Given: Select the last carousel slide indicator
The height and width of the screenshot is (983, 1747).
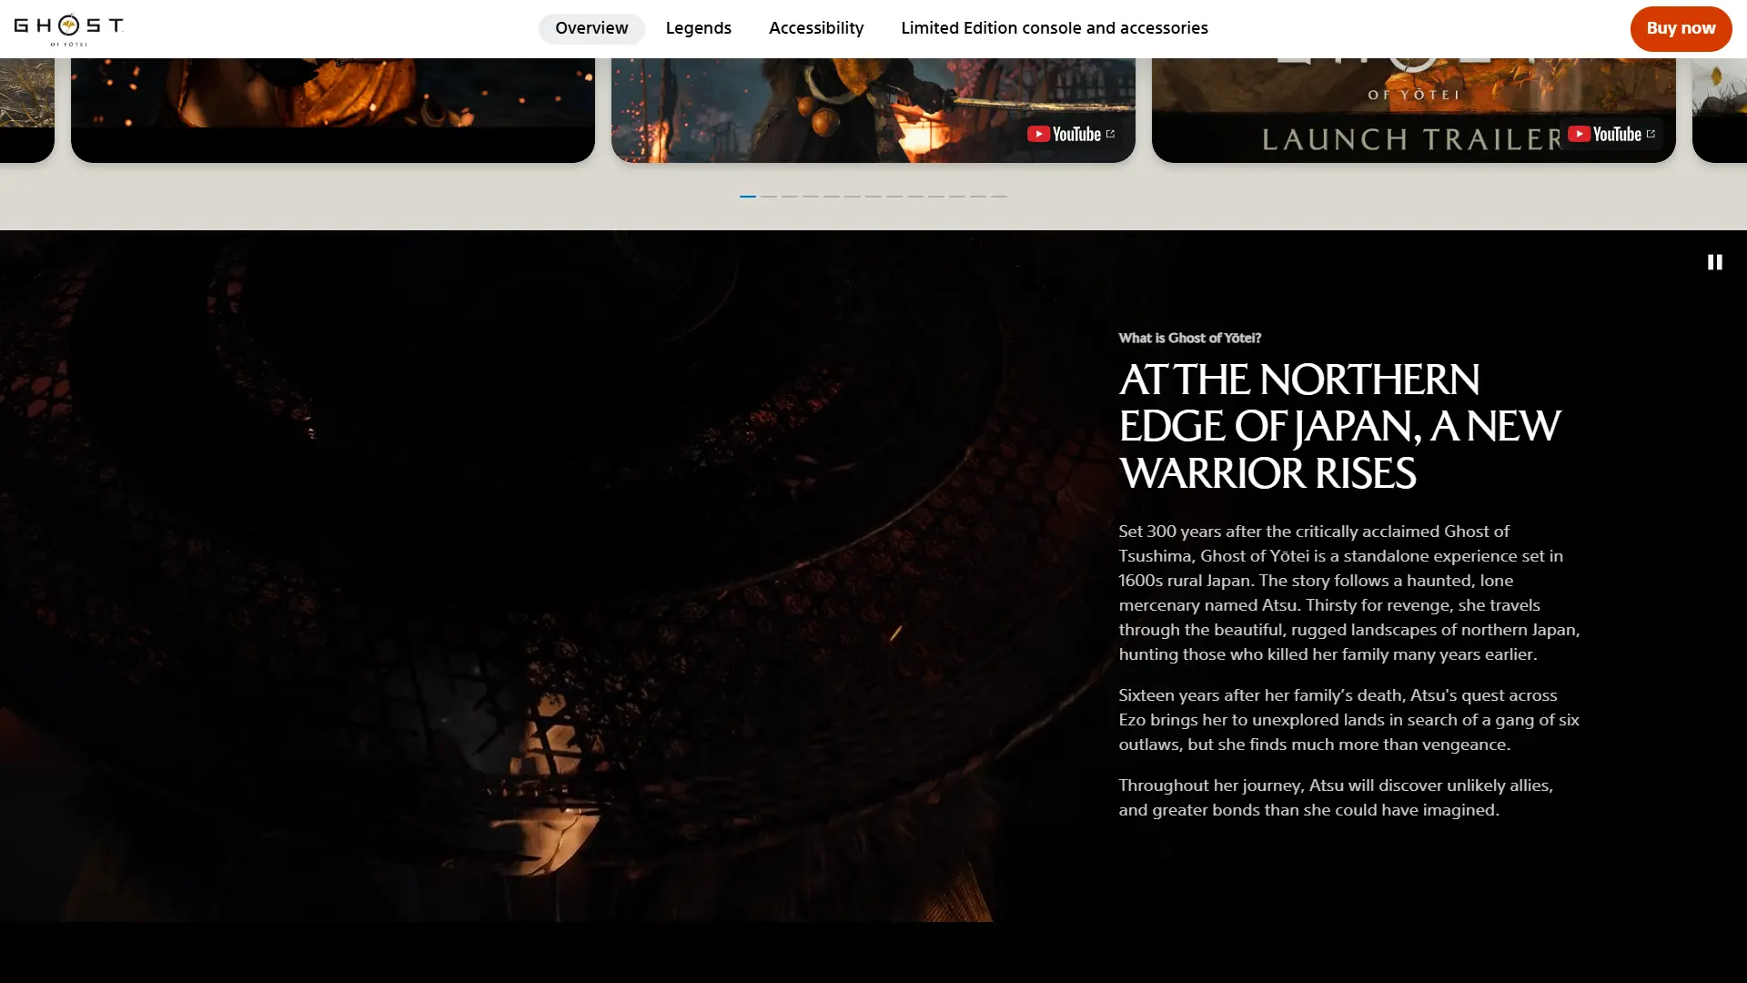Looking at the screenshot, I should (998, 197).
